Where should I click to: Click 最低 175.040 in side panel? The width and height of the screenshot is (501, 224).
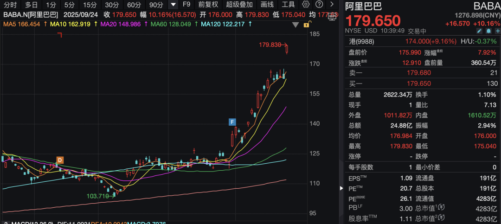click(486, 147)
